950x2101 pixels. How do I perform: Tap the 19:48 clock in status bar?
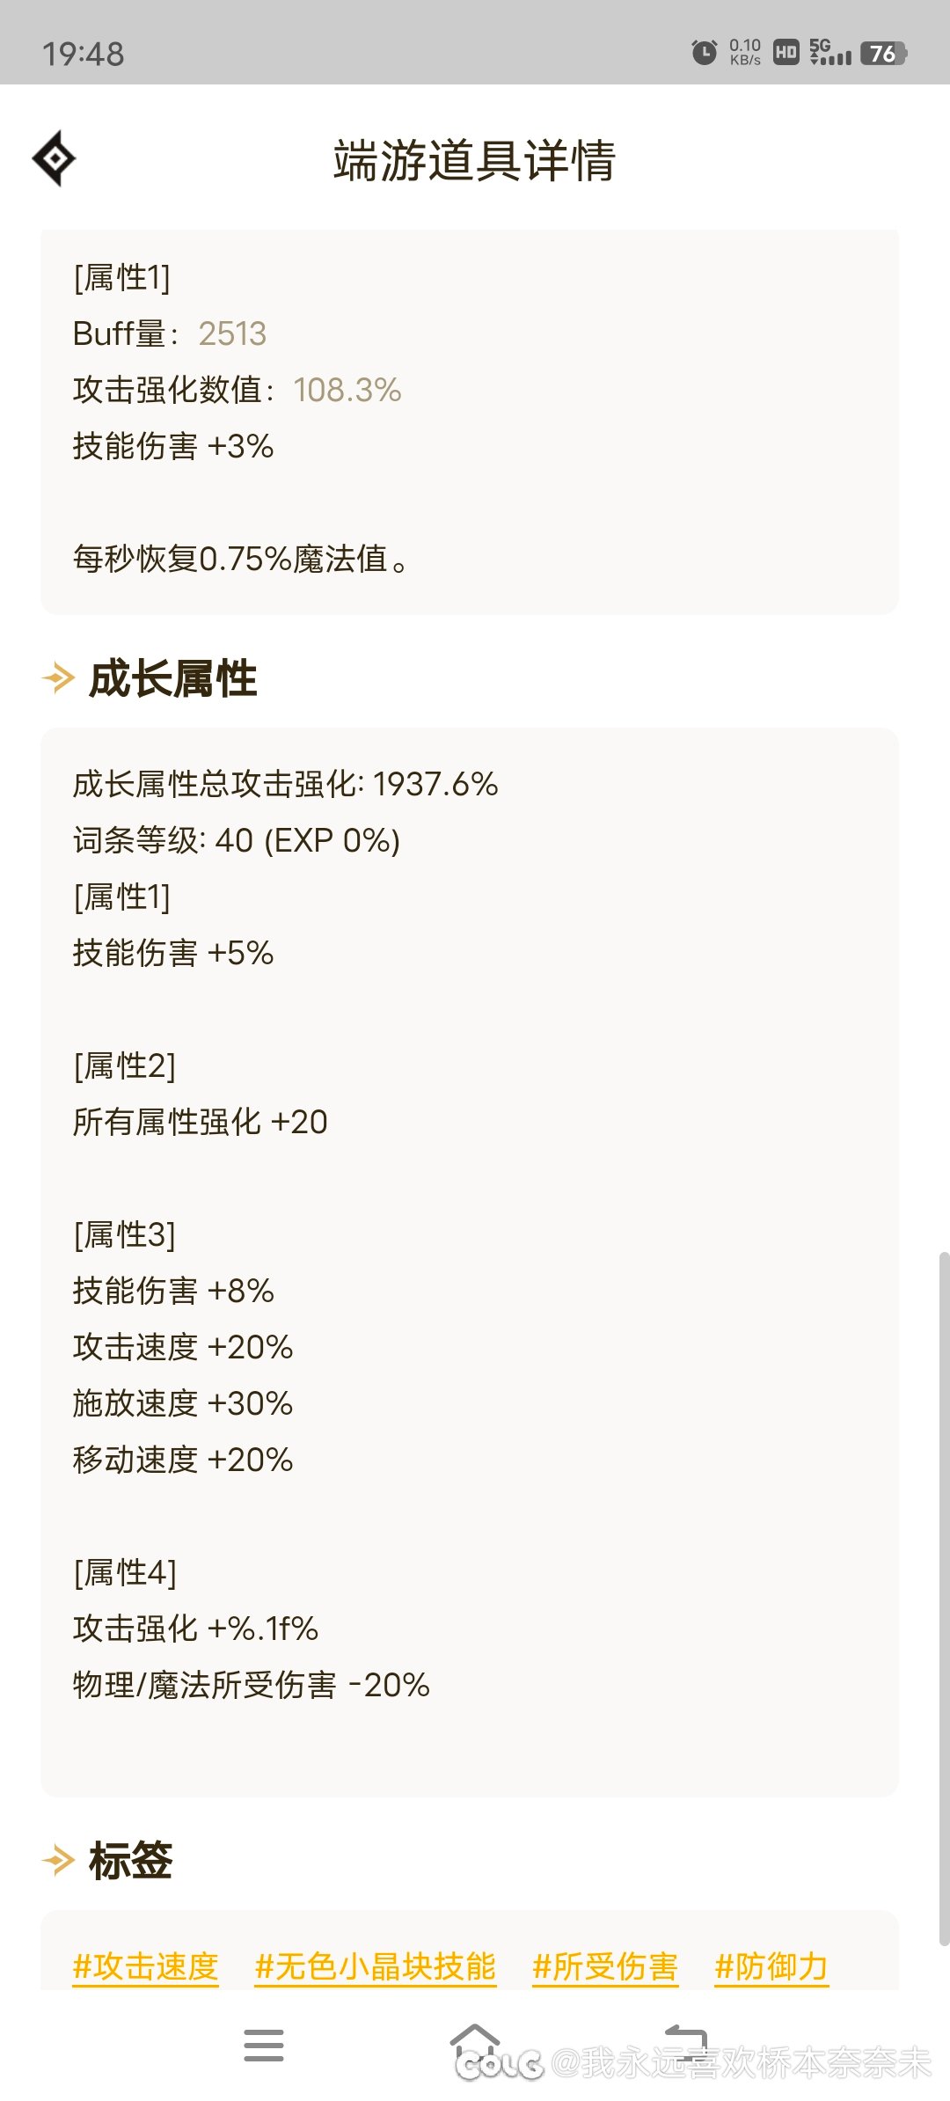click(84, 55)
